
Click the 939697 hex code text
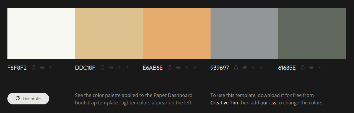coord(220,68)
